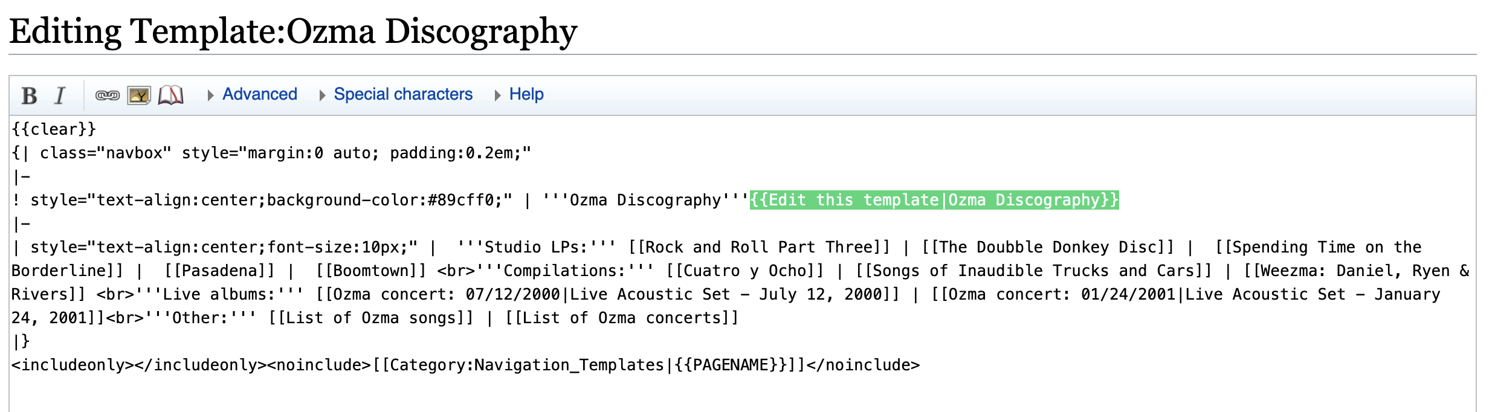Screen dimensions: 1495x412
Task: Place cursor in [[Rock and Roll Part Three]]
Action: [759, 247]
